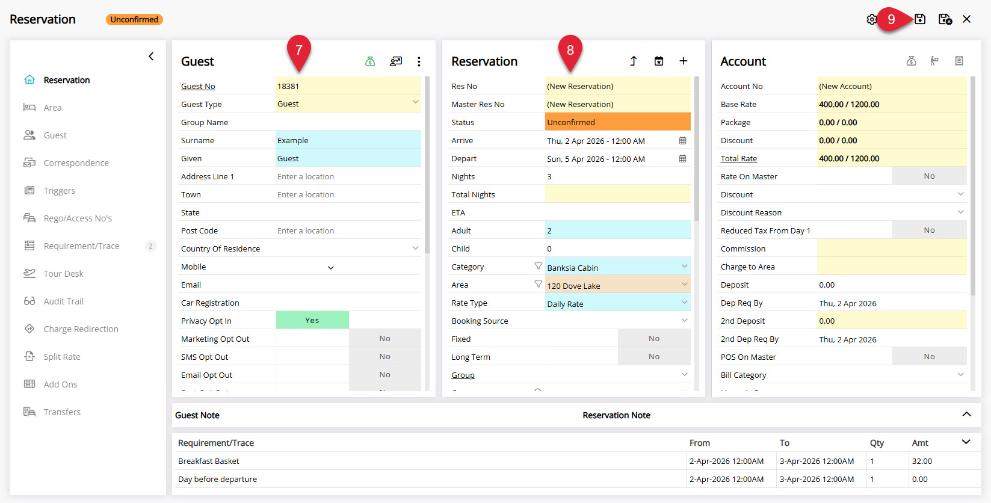
Task: Open the Area 120 Dove Lake dropdown
Action: point(684,284)
